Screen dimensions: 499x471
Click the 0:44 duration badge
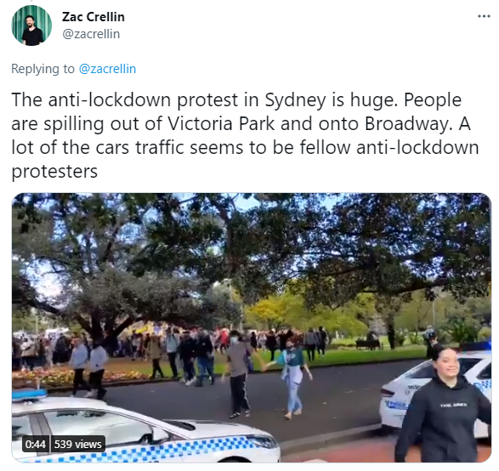pos(36,444)
